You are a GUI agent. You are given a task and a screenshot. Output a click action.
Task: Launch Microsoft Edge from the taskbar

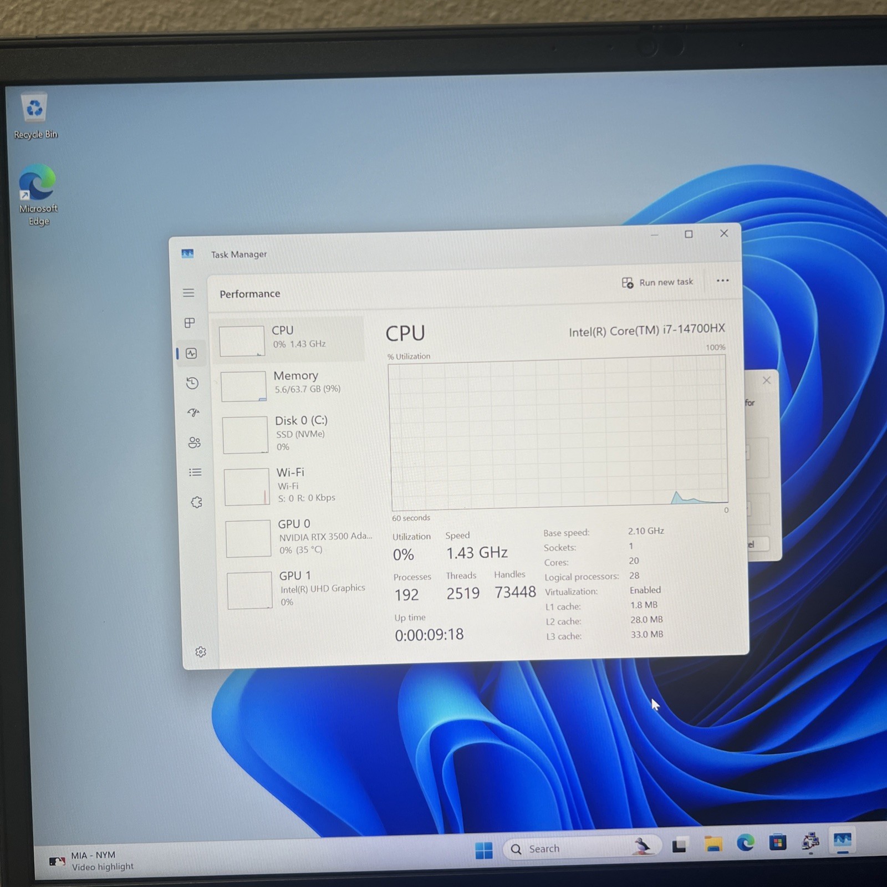745,844
